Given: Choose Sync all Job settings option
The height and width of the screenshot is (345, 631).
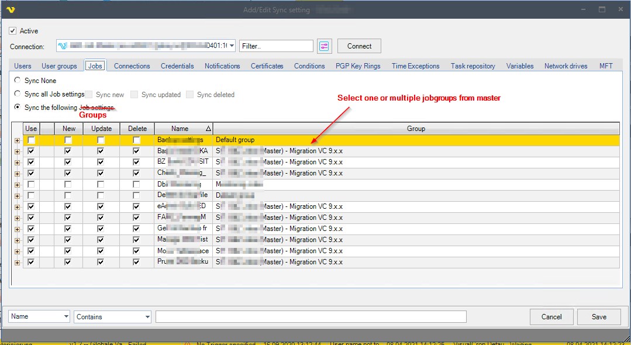Looking at the screenshot, I should click(x=18, y=94).
